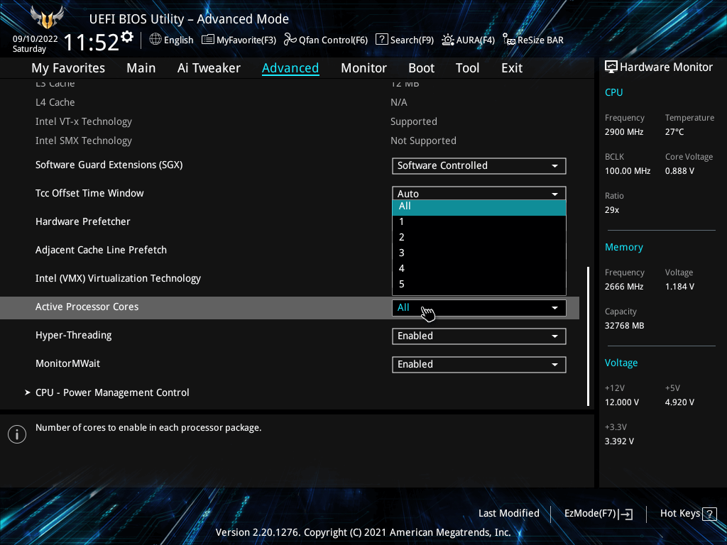The height and width of the screenshot is (545, 727).
Task: Select Intel (VMX) Virtualization Technology label
Action: coord(118,278)
